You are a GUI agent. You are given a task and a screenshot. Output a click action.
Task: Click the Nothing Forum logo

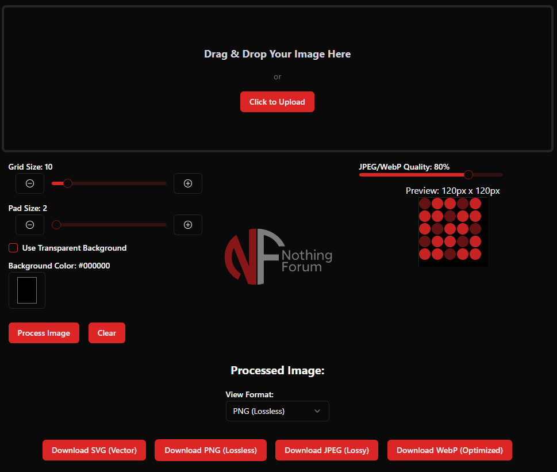(x=278, y=256)
